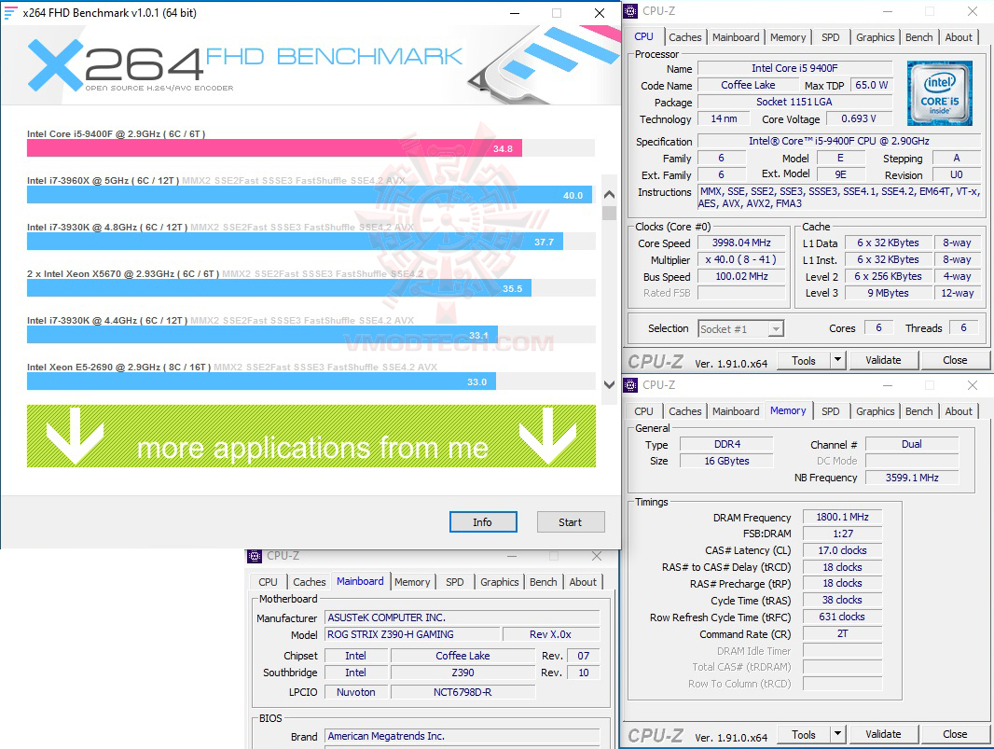Click the memory Size 16 GBytes value
The height and width of the screenshot is (749, 994).
pyautogui.click(x=726, y=461)
